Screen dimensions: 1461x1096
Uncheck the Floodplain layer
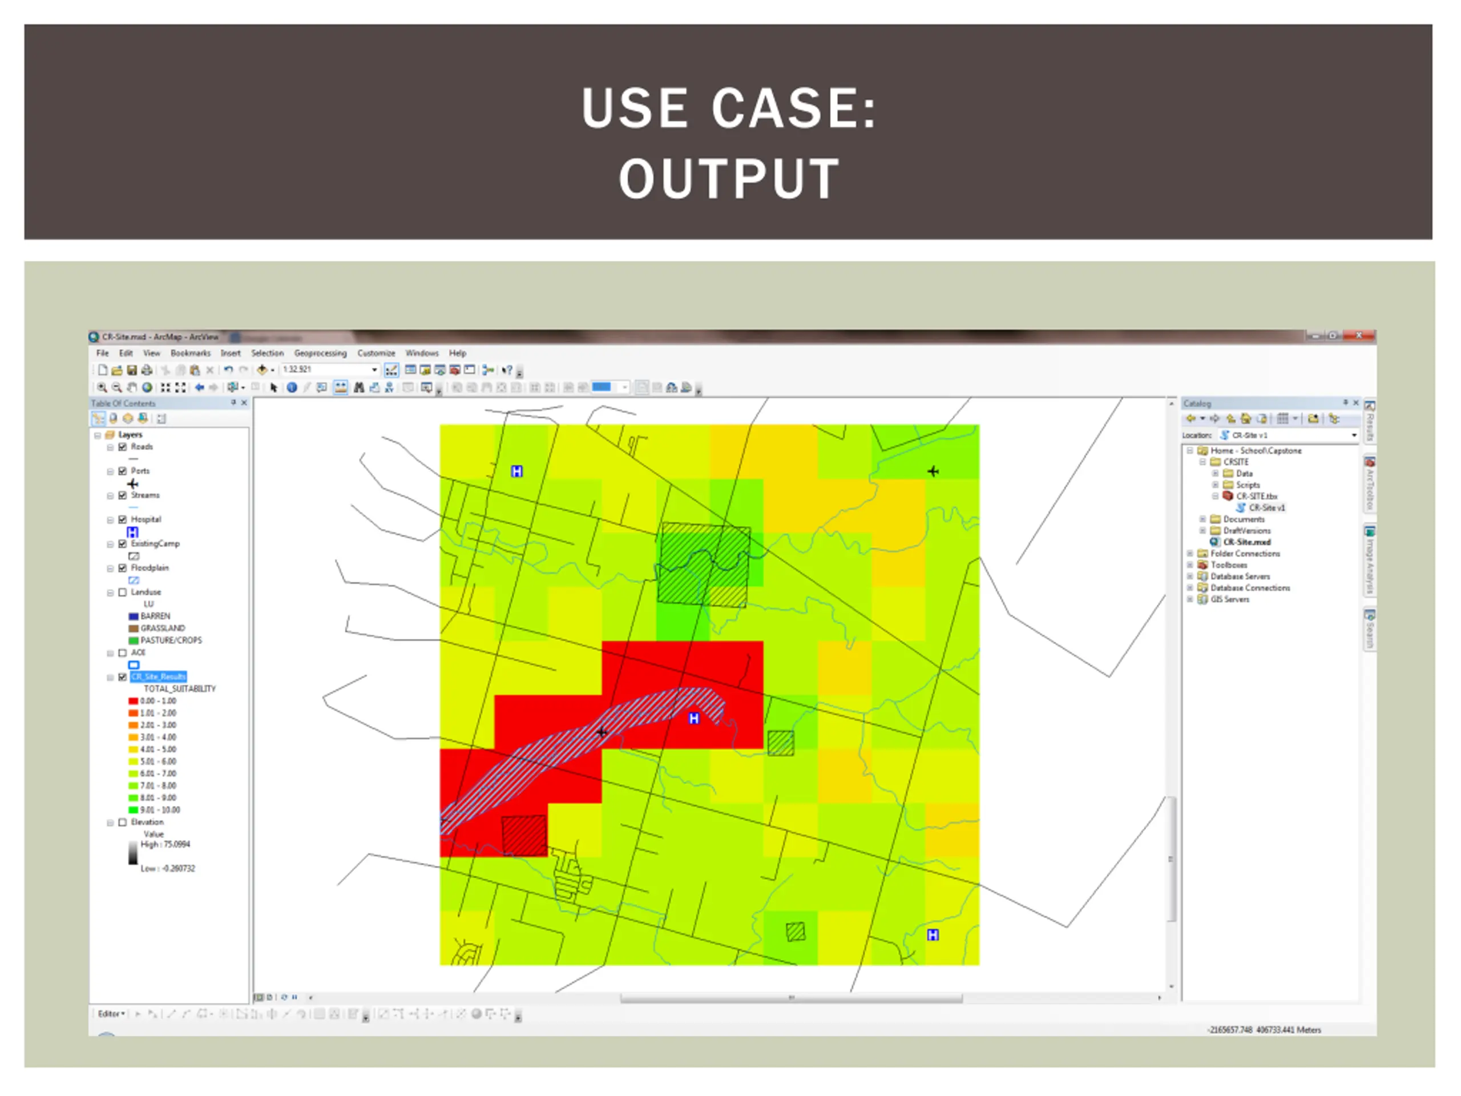(122, 567)
